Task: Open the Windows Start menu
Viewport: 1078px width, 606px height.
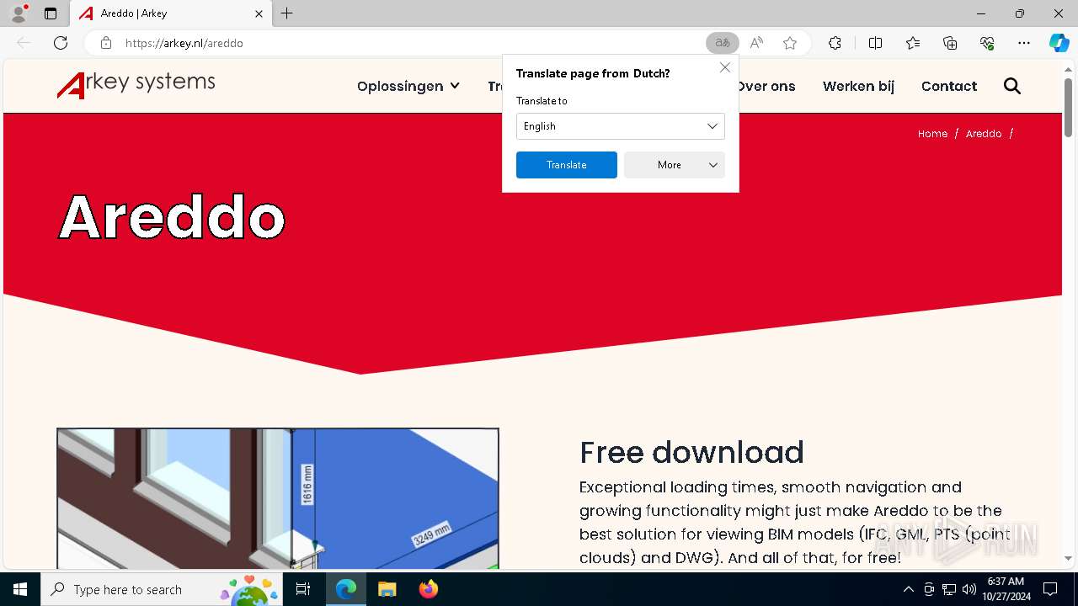Action: (x=20, y=589)
